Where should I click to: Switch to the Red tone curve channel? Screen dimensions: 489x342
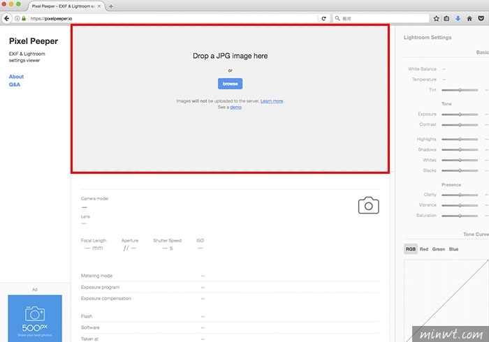pos(423,249)
